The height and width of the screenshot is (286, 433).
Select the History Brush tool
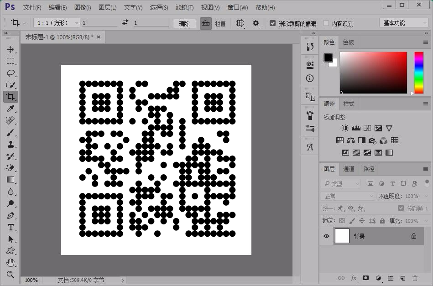10,156
